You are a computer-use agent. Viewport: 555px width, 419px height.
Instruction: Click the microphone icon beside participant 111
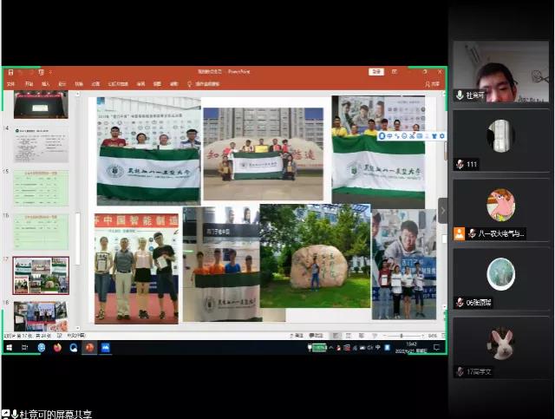[460, 164]
